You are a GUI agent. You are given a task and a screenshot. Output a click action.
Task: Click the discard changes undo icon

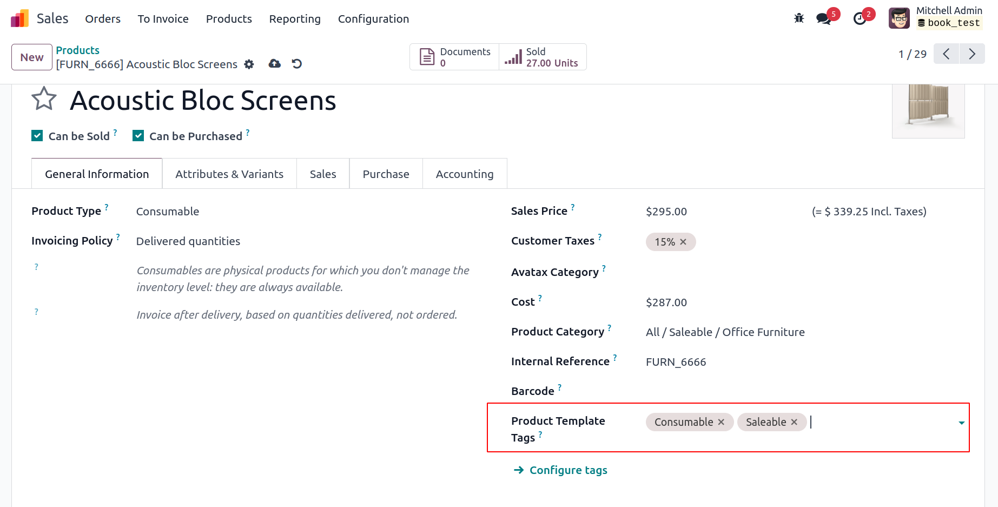(296, 64)
